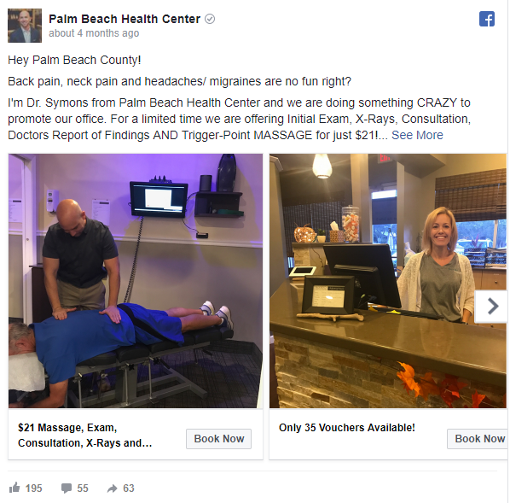
Task: Click the Facebook logo icon
Action: (487, 19)
